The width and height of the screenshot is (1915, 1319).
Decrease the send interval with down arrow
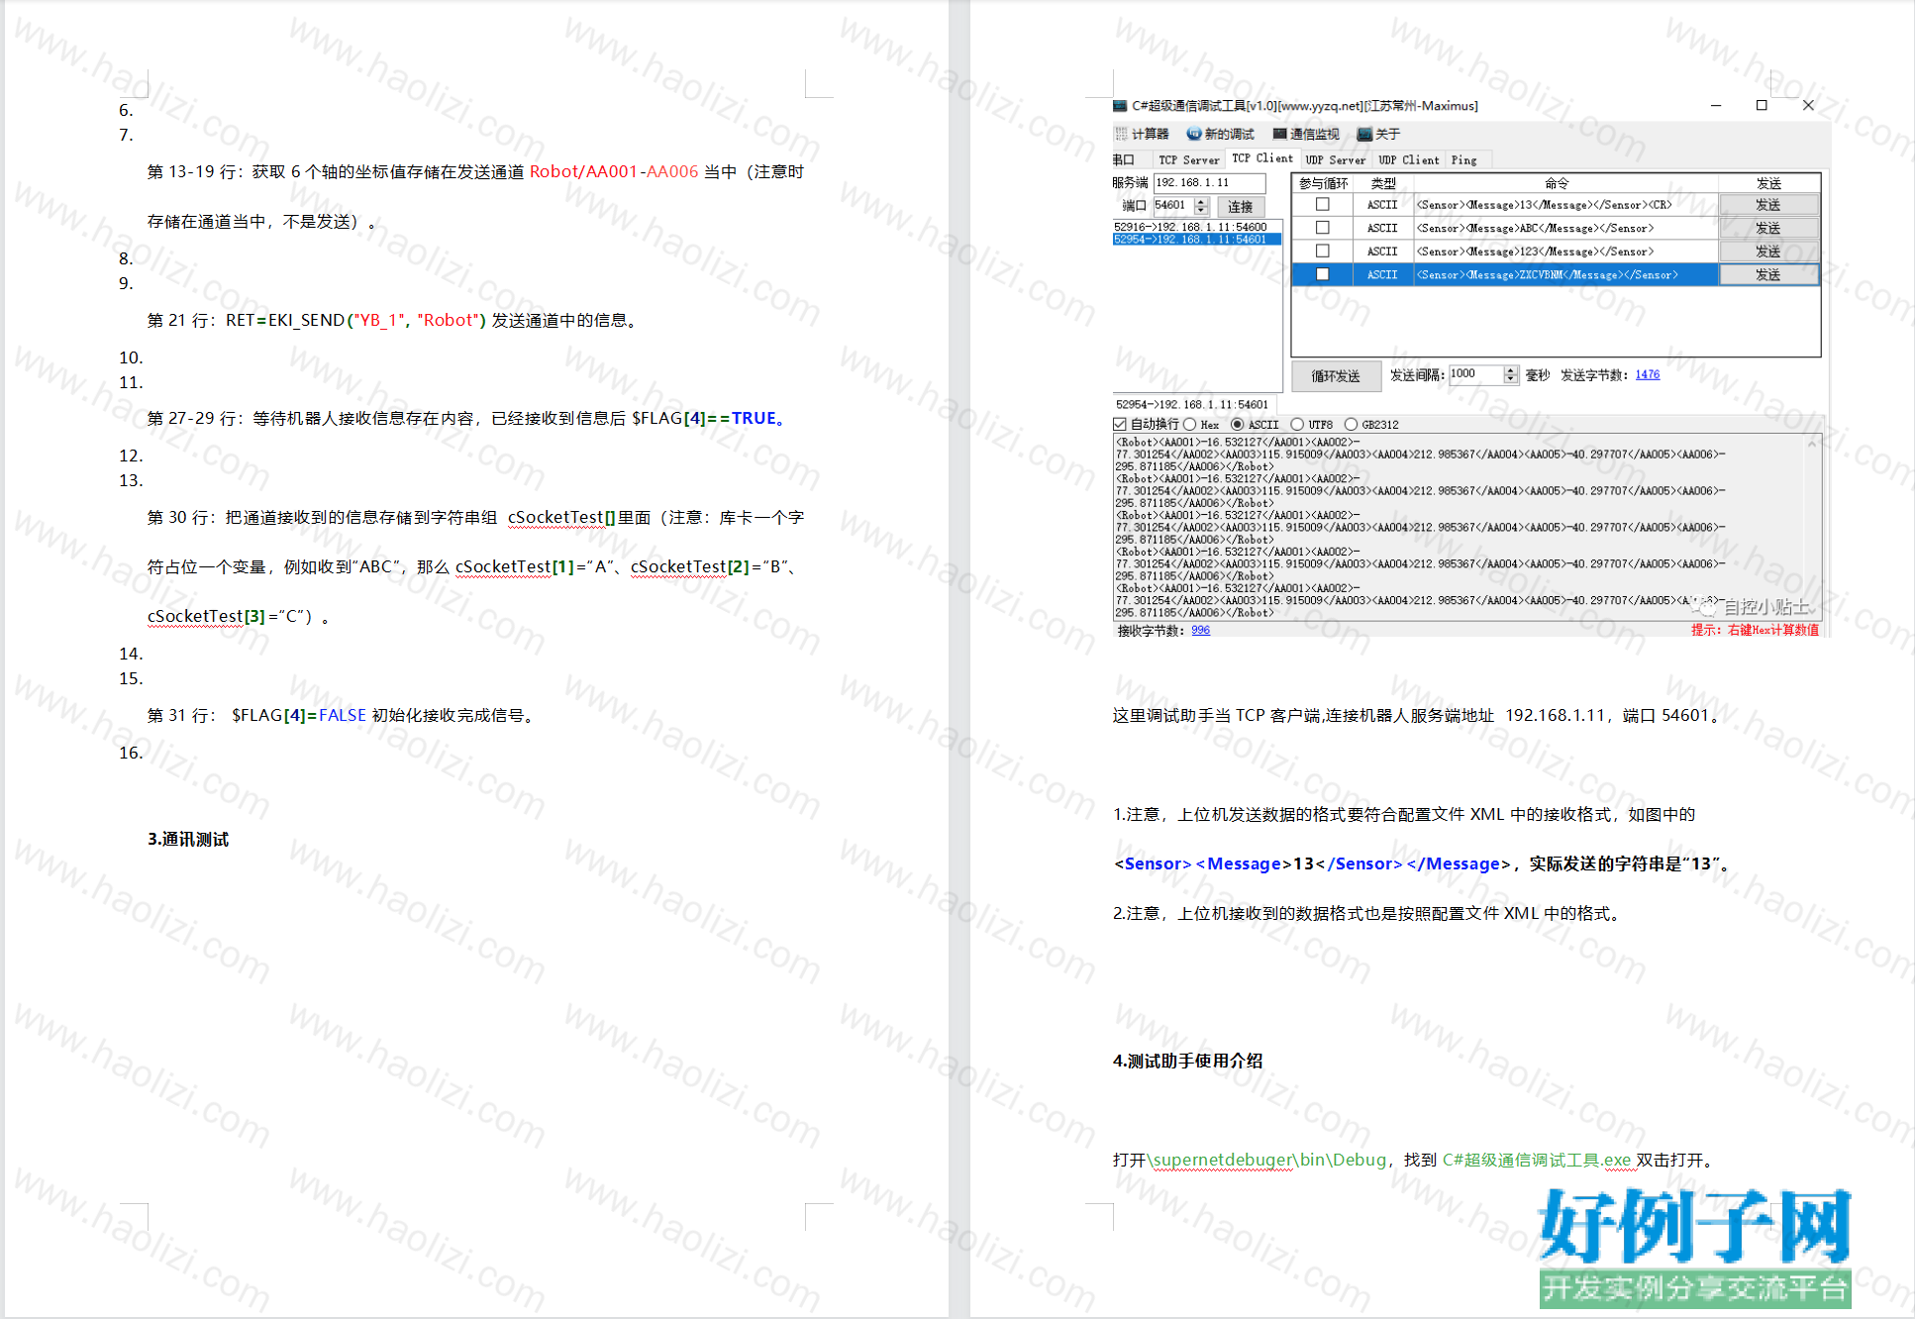pyautogui.click(x=1510, y=379)
